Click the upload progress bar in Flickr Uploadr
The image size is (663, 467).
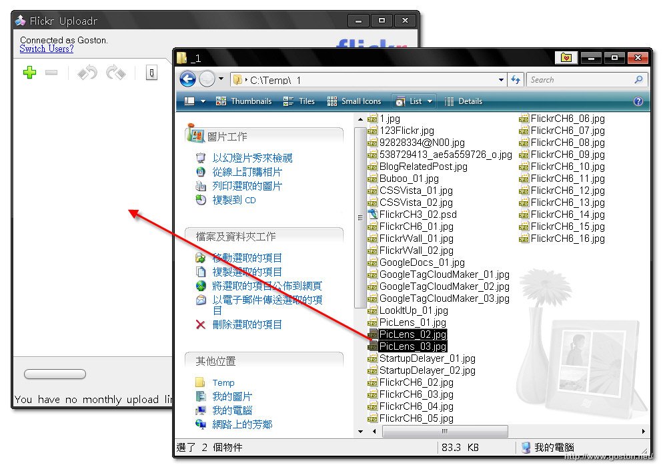pyautogui.click(x=55, y=374)
